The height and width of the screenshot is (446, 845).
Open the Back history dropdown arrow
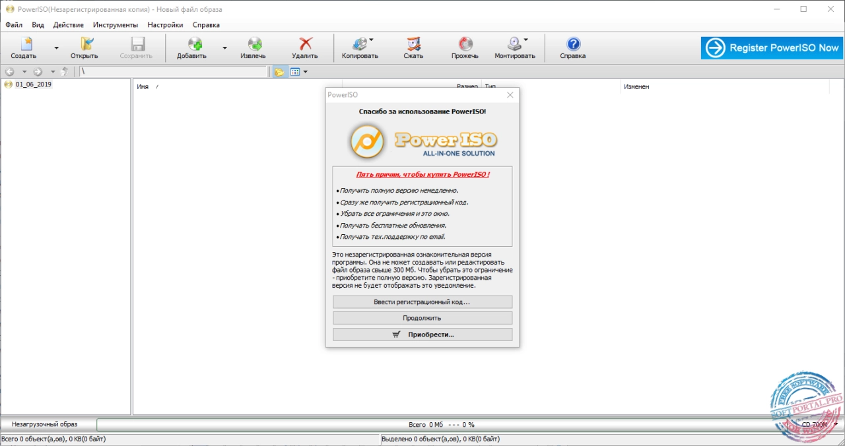tap(24, 72)
